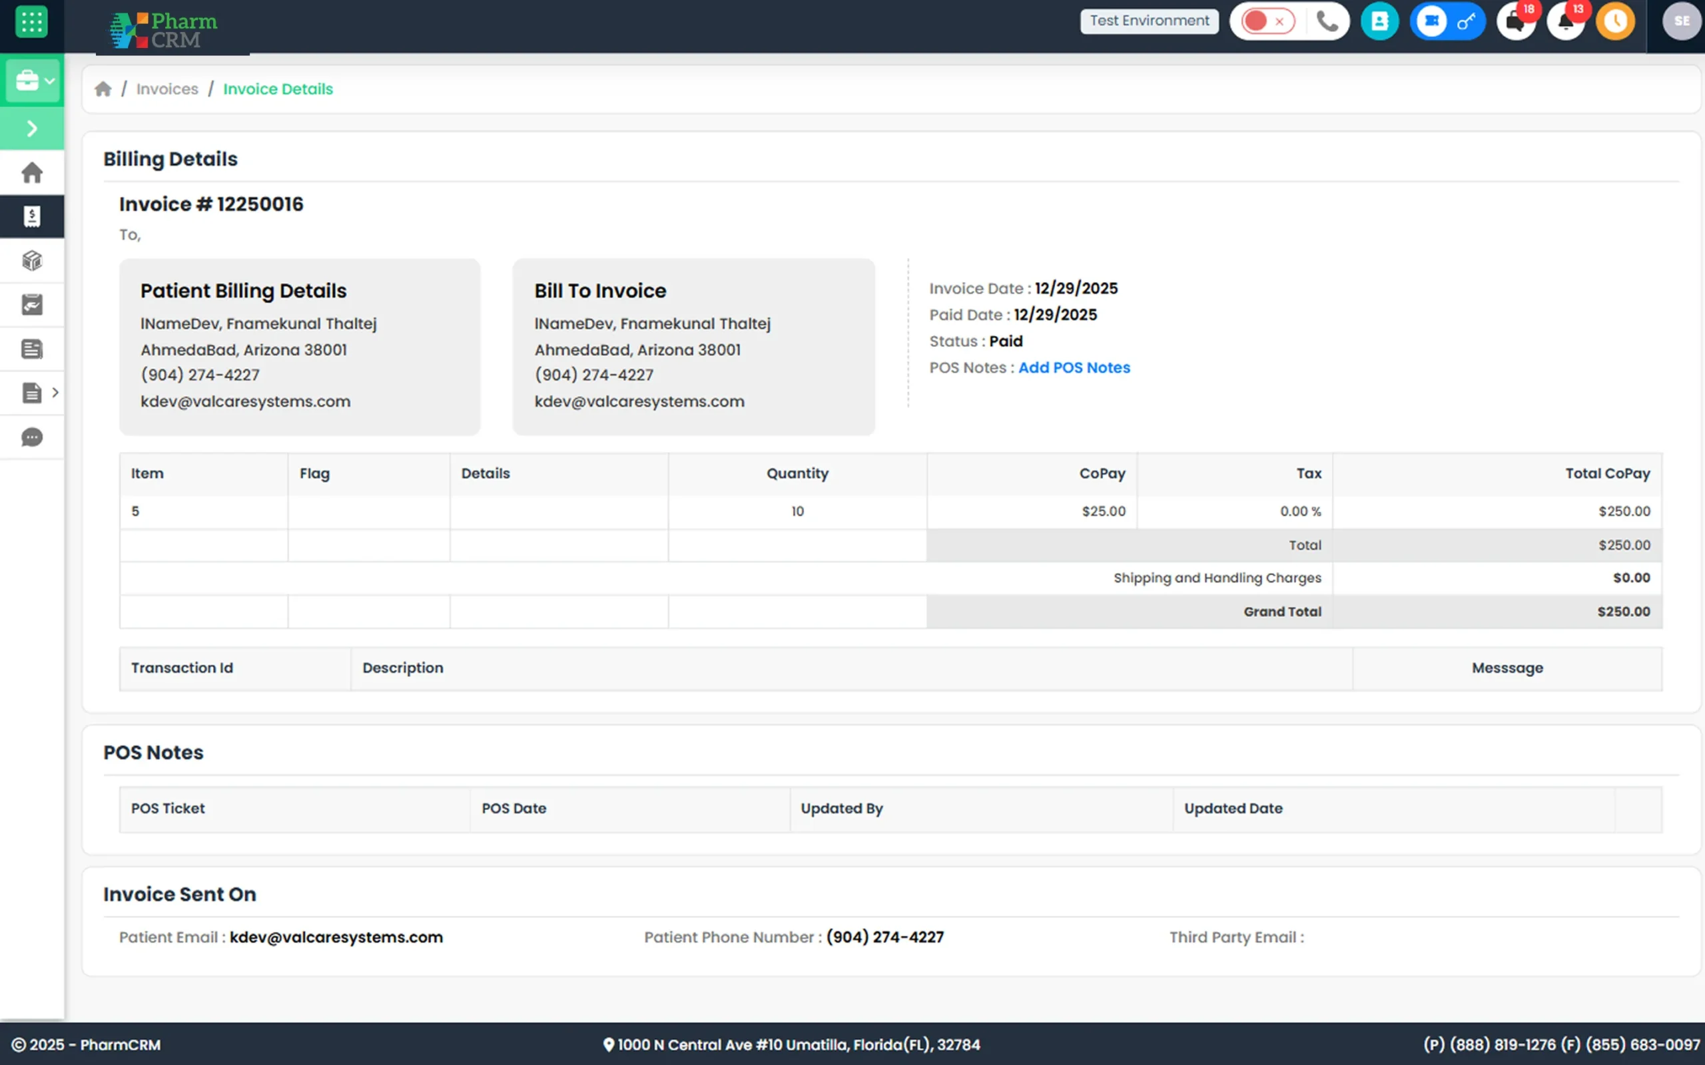Image resolution: width=1705 pixels, height=1065 pixels.
Task: Click the Quantity column header
Action: [x=797, y=473]
